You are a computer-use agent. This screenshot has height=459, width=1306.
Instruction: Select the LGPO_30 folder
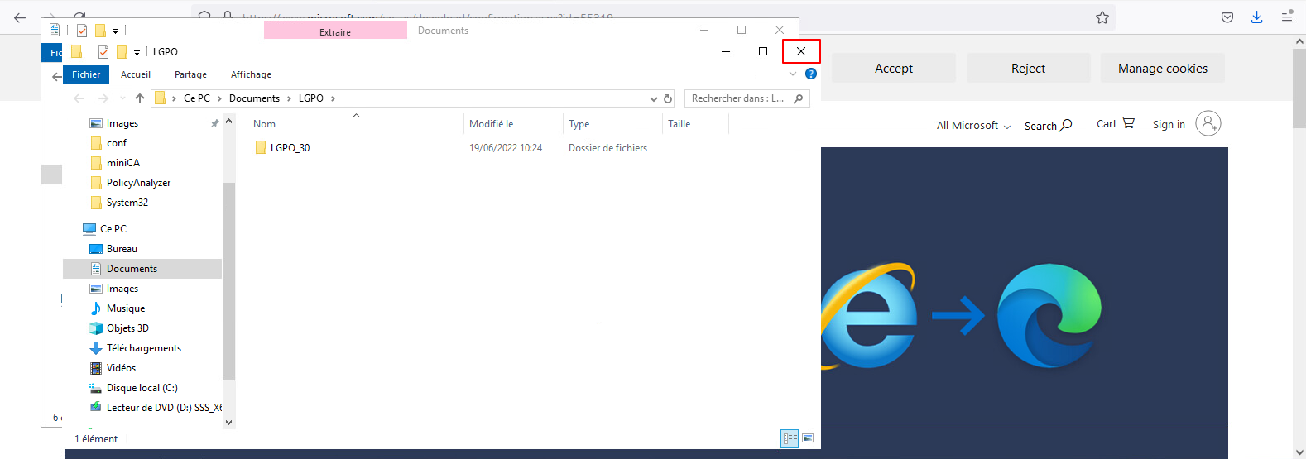(290, 148)
